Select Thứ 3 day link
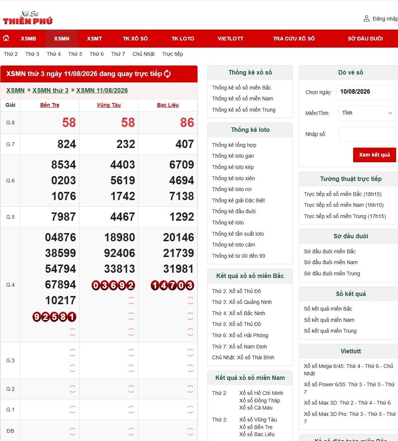This screenshot has width=398, height=441. pos(32,54)
